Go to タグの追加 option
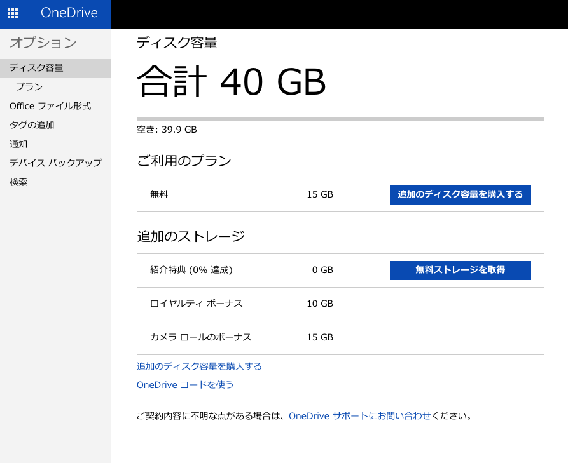Screen dimensions: 568x463 click(x=32, y=124)
